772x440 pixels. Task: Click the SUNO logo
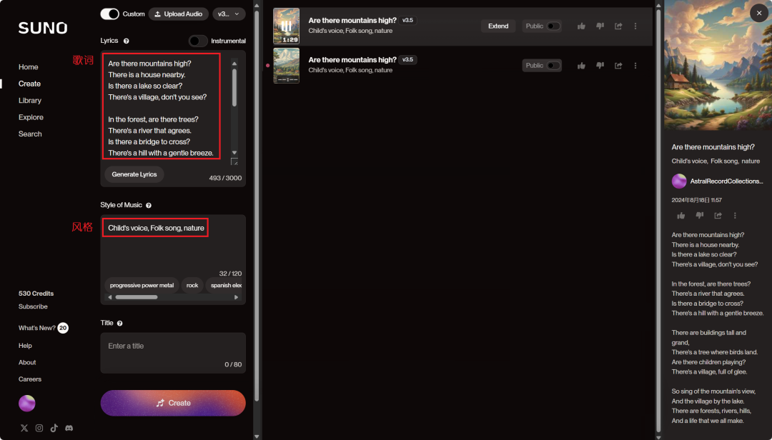point(43,28)
